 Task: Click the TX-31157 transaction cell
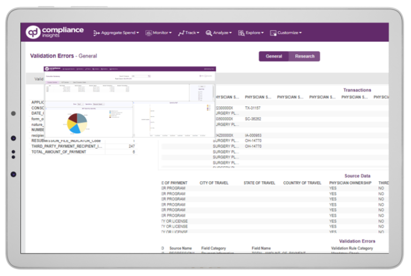253,108
